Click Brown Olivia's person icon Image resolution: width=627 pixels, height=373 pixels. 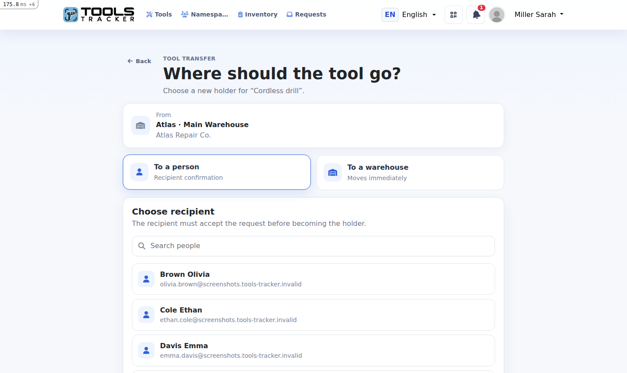coord(146,279)
